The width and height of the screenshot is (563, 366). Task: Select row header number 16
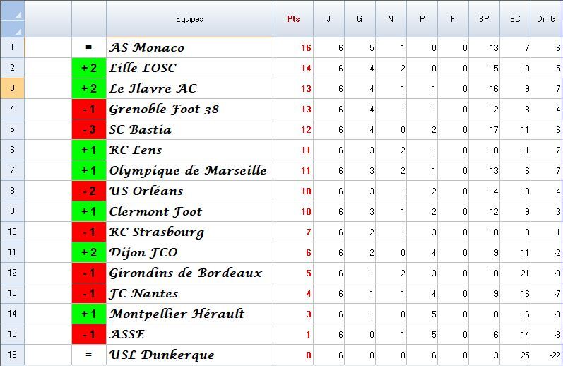click(12, 355)
